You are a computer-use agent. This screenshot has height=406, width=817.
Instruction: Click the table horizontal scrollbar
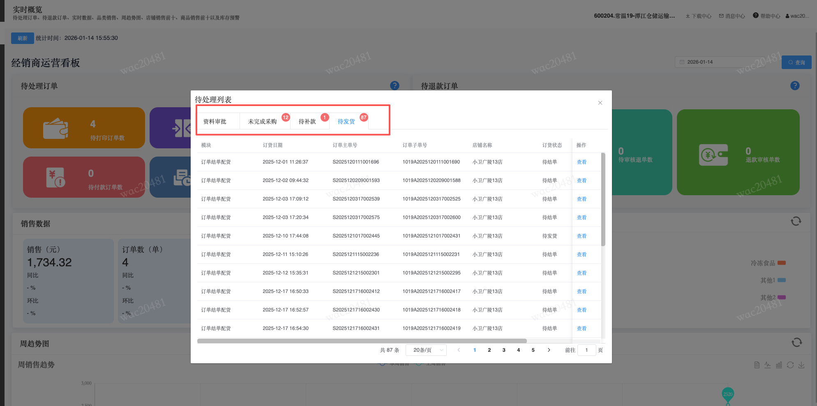click(x=362, y=341)
